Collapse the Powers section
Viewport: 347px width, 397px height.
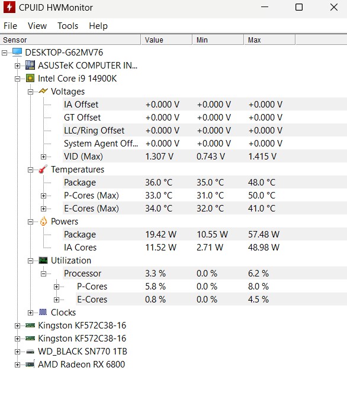30,222
